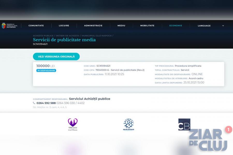
Task: Open the Mediu menu
Action: [121, 26]
